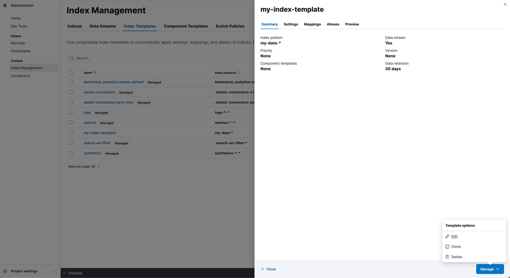Image resolution: width=510 pixels, height=278 pixels.
Task: Click the Clone copy icon
Action: pos(447,247)
